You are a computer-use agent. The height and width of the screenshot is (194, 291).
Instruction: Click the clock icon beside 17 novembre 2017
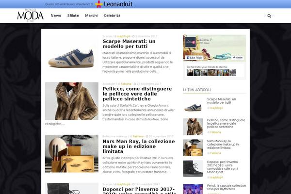click(135, 84)
